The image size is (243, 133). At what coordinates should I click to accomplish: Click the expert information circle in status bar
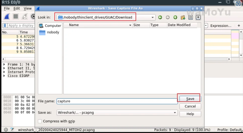tap(6, 130)
